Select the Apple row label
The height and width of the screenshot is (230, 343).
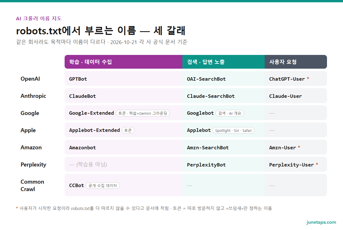click(x=28, y=130)
